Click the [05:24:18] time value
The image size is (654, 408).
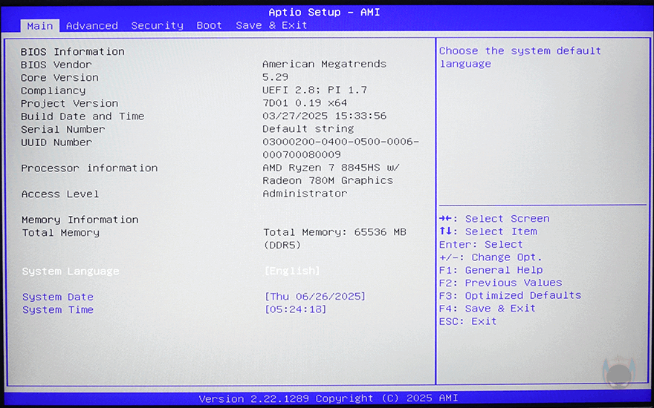[295, 309]
